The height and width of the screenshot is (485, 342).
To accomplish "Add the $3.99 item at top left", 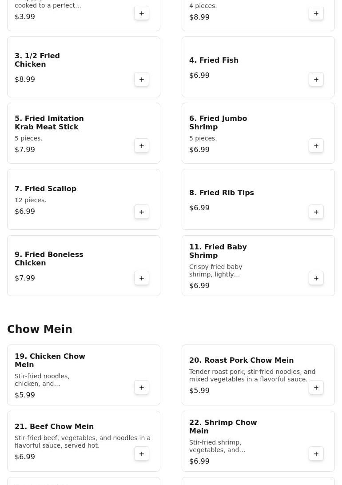I will pos(142,13).
